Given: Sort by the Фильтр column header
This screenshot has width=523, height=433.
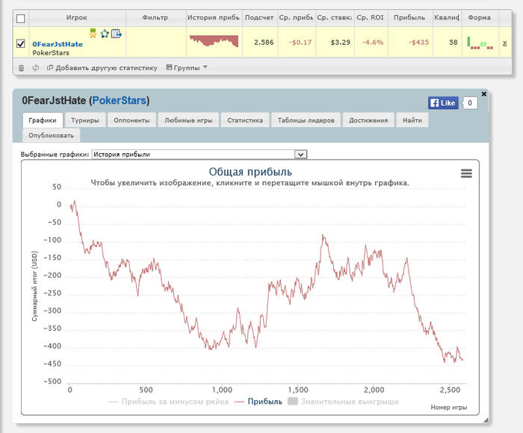Looking at the screenshot, I should pyautogui.click(x=155, y=18).
